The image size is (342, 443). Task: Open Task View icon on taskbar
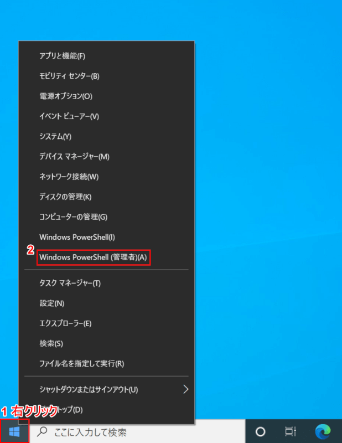[x=291, y=432]
